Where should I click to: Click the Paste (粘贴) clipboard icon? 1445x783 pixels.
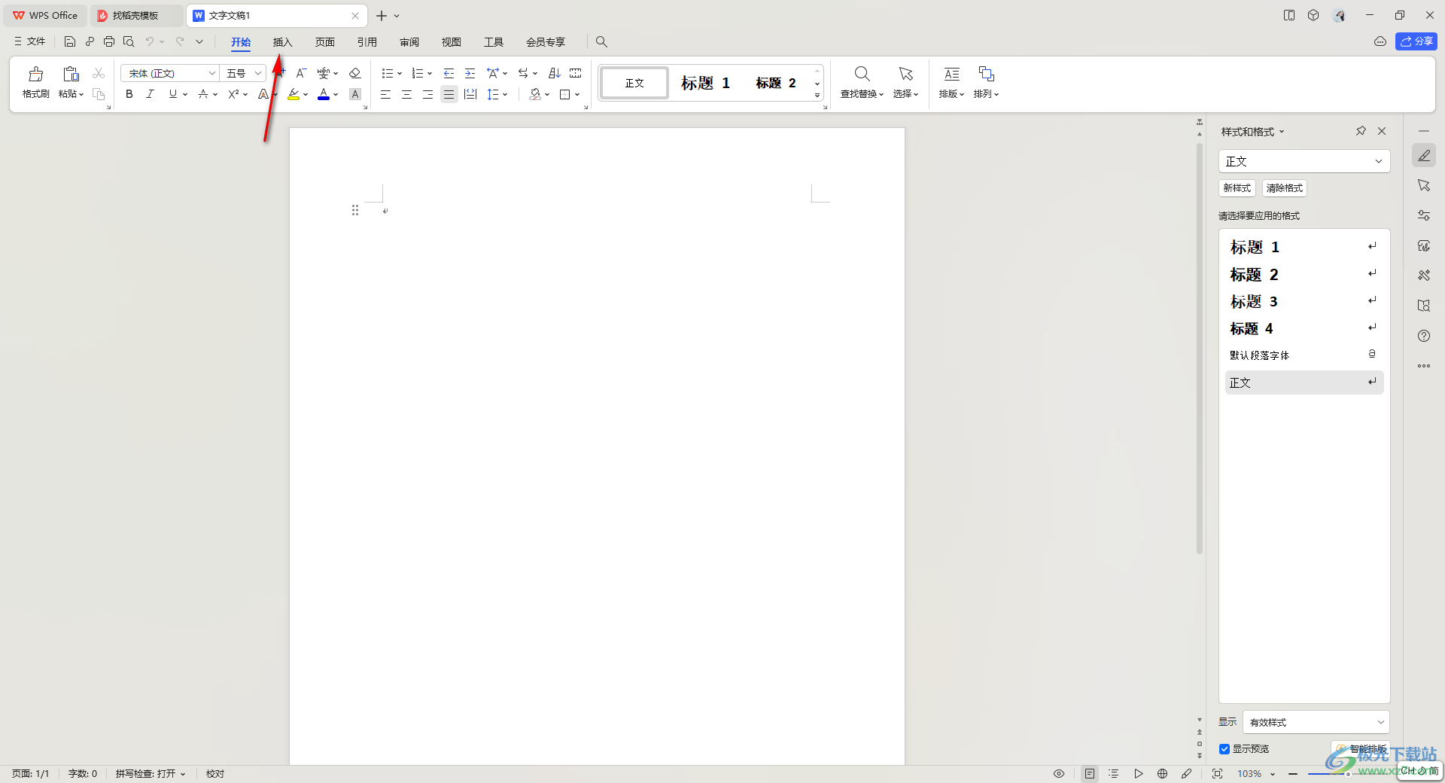point(71,74)
